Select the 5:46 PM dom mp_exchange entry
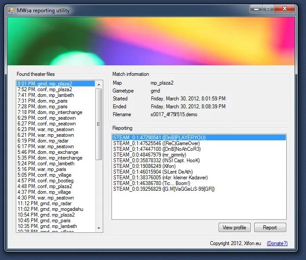Screen dimensions: 306x260 tap(47, 152)
